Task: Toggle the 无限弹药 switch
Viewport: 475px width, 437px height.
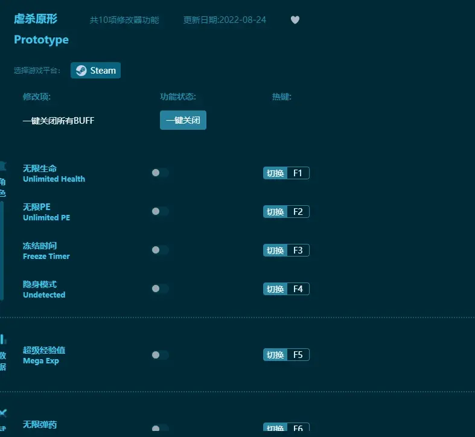Action: pos(160,428)
